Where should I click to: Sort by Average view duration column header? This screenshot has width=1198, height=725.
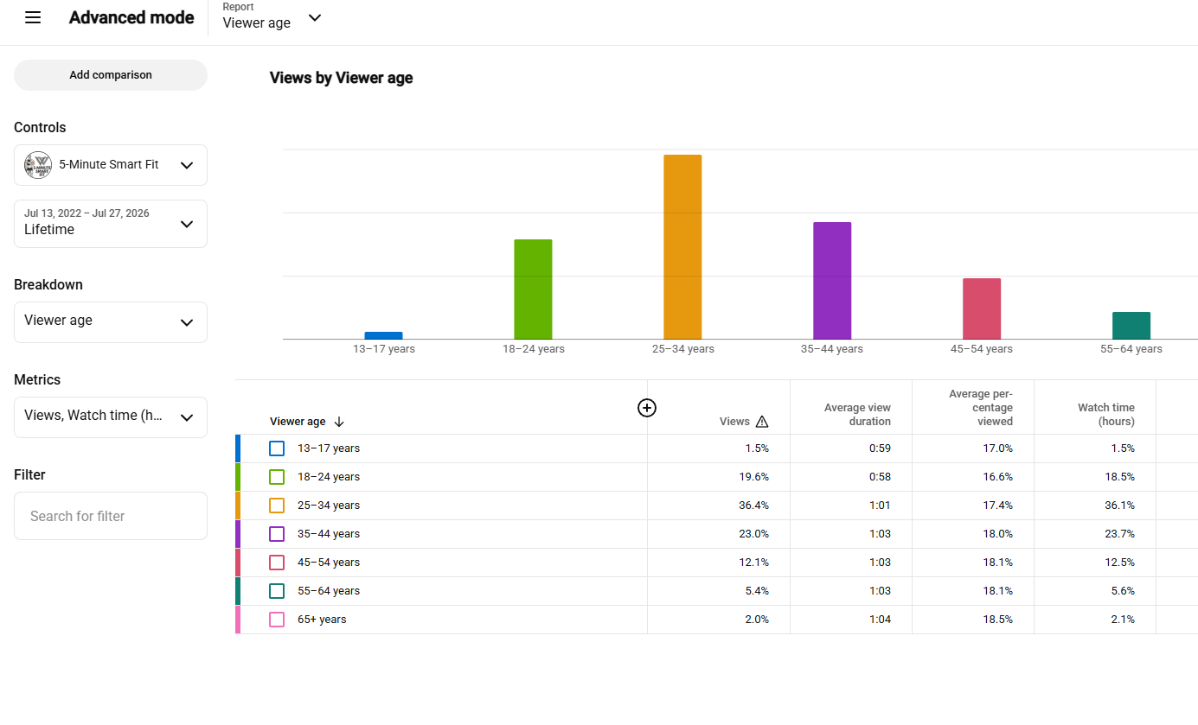(857, 415)
